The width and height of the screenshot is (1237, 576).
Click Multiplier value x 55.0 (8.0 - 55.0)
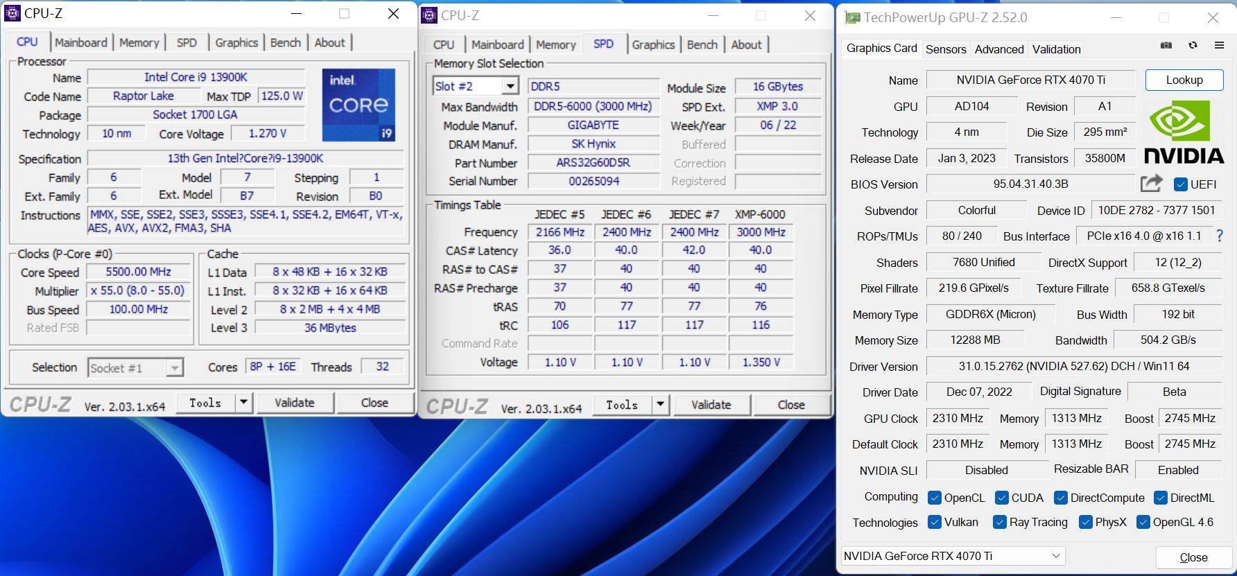138,290
